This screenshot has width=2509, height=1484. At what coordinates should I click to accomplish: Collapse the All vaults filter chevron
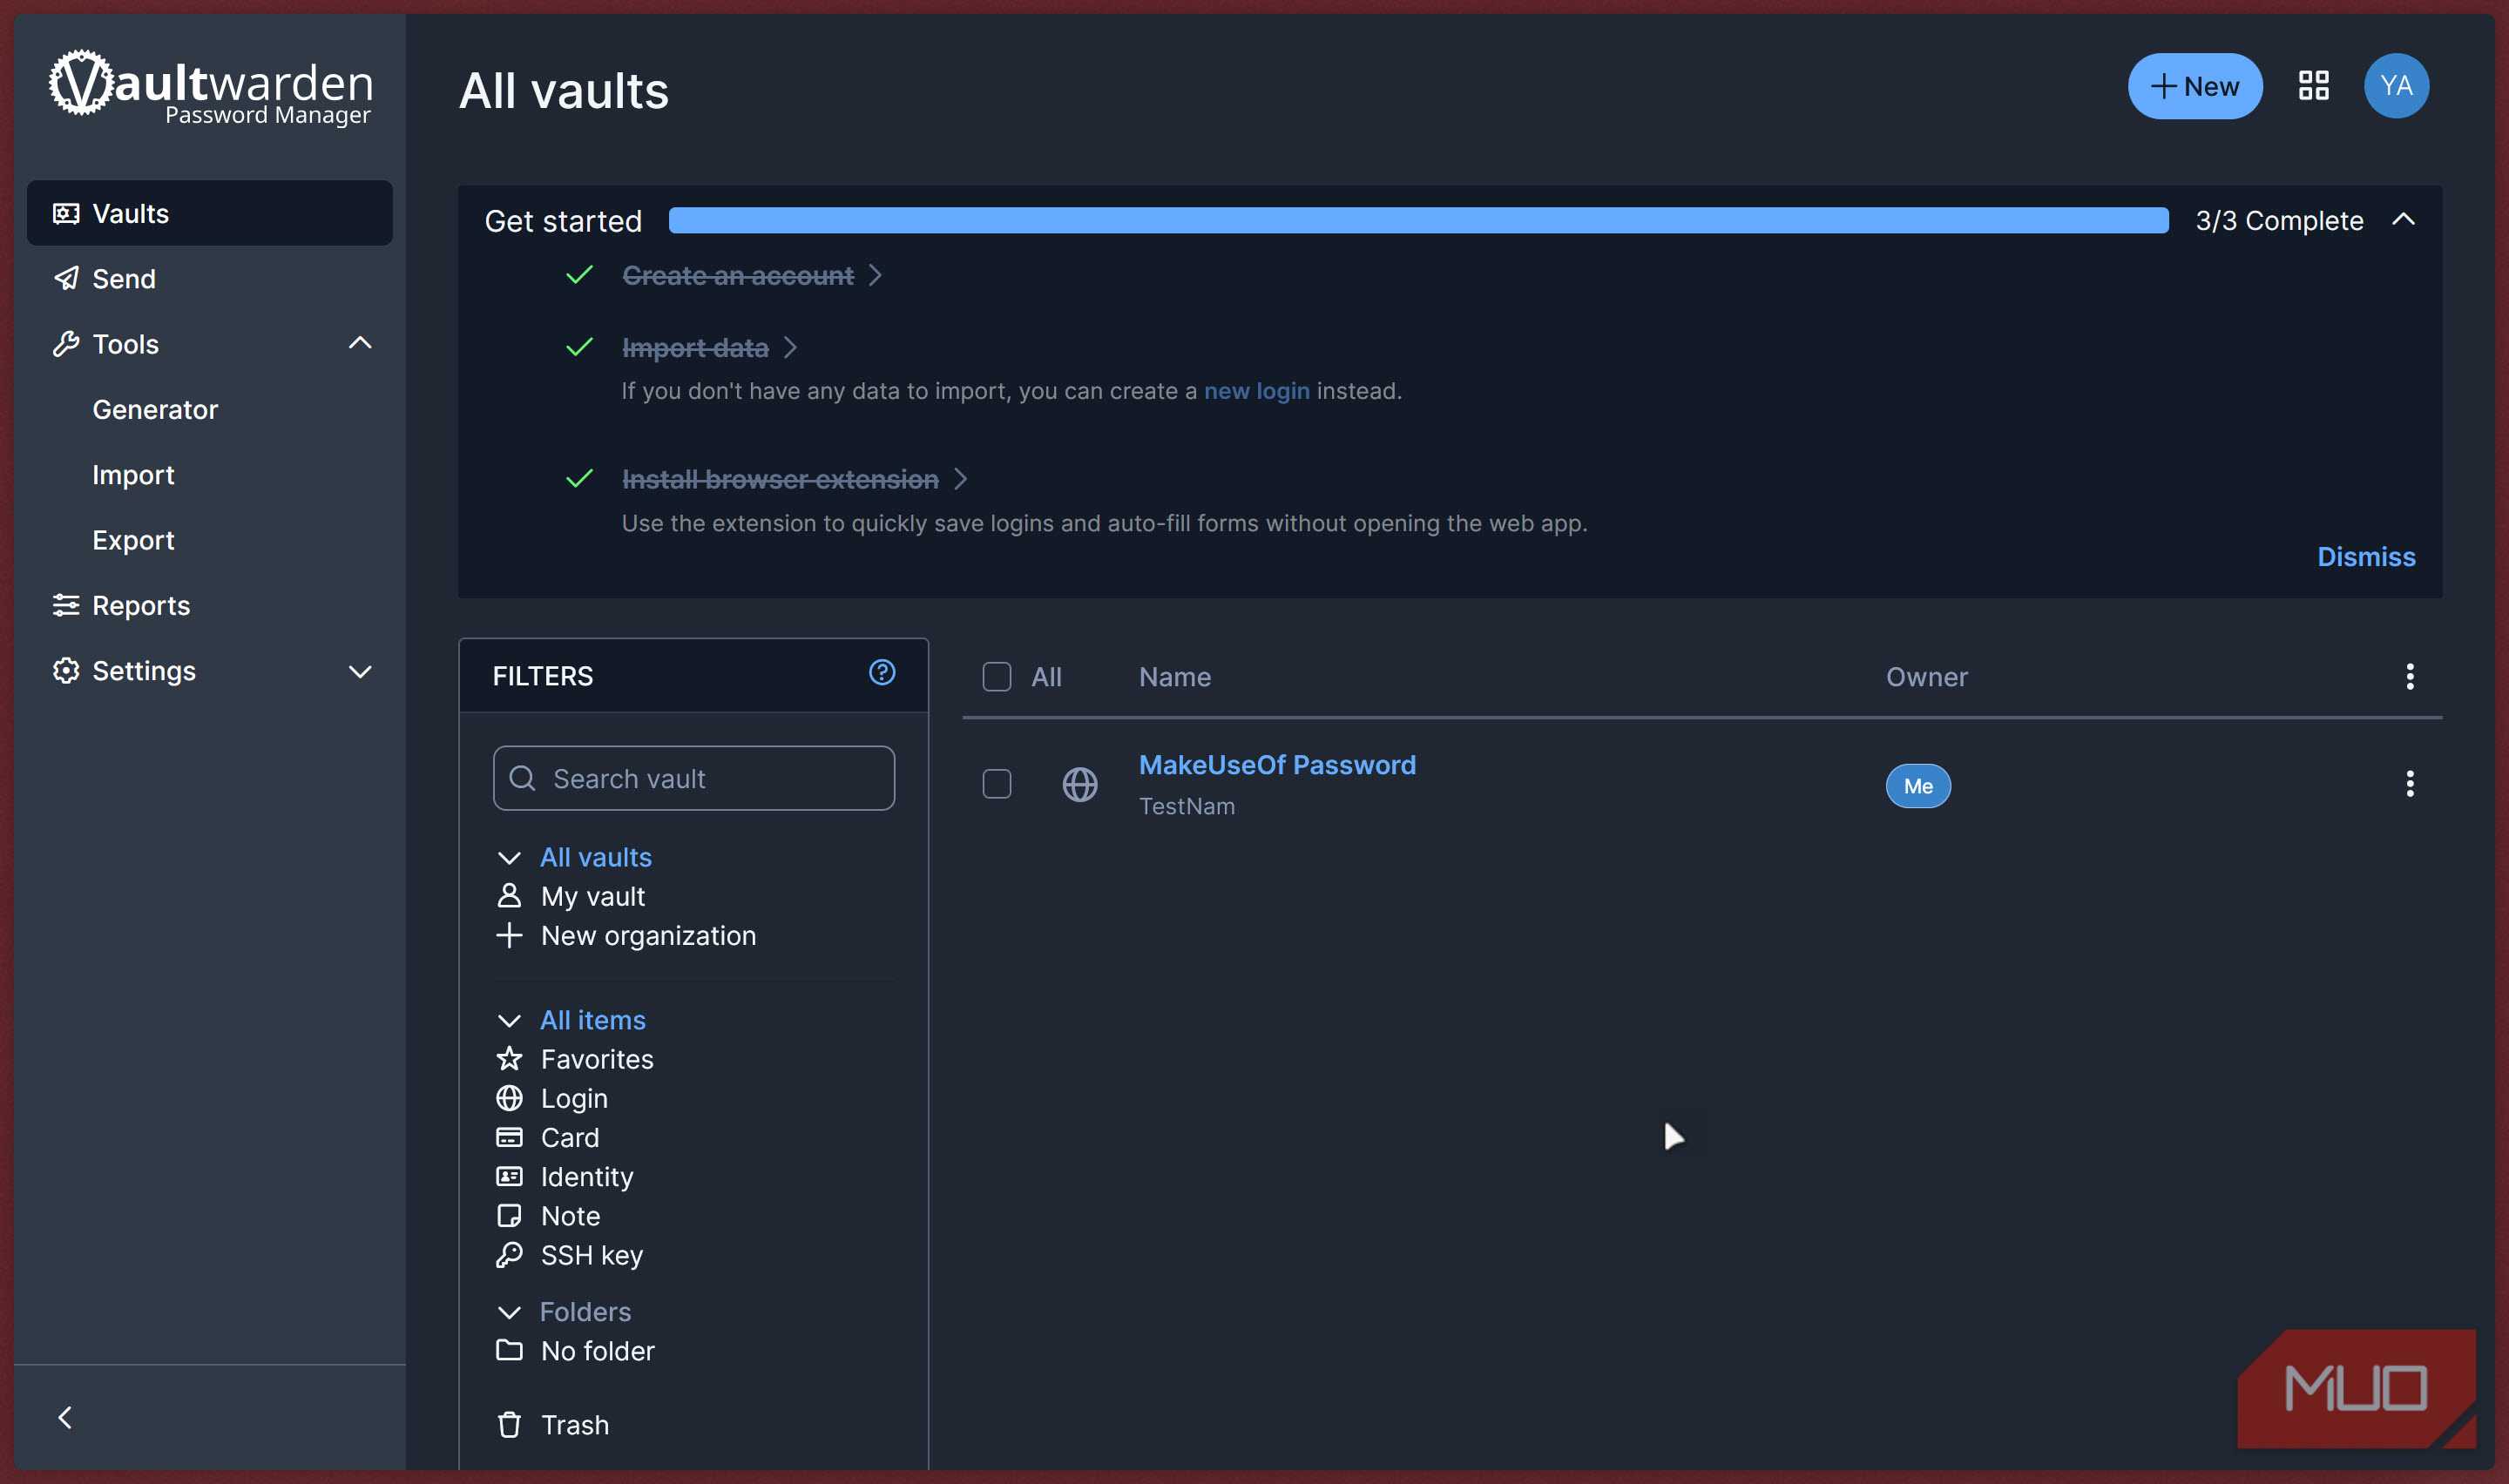(x=509, y=858)
